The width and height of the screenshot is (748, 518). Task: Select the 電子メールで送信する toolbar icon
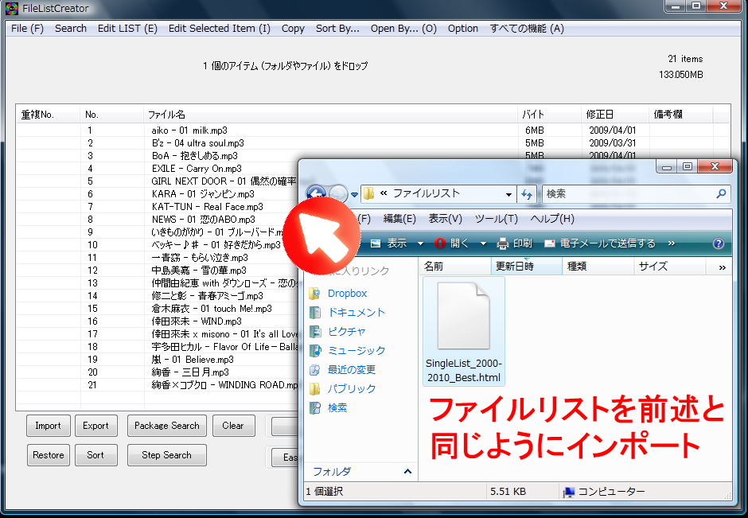tap(551, 243)
